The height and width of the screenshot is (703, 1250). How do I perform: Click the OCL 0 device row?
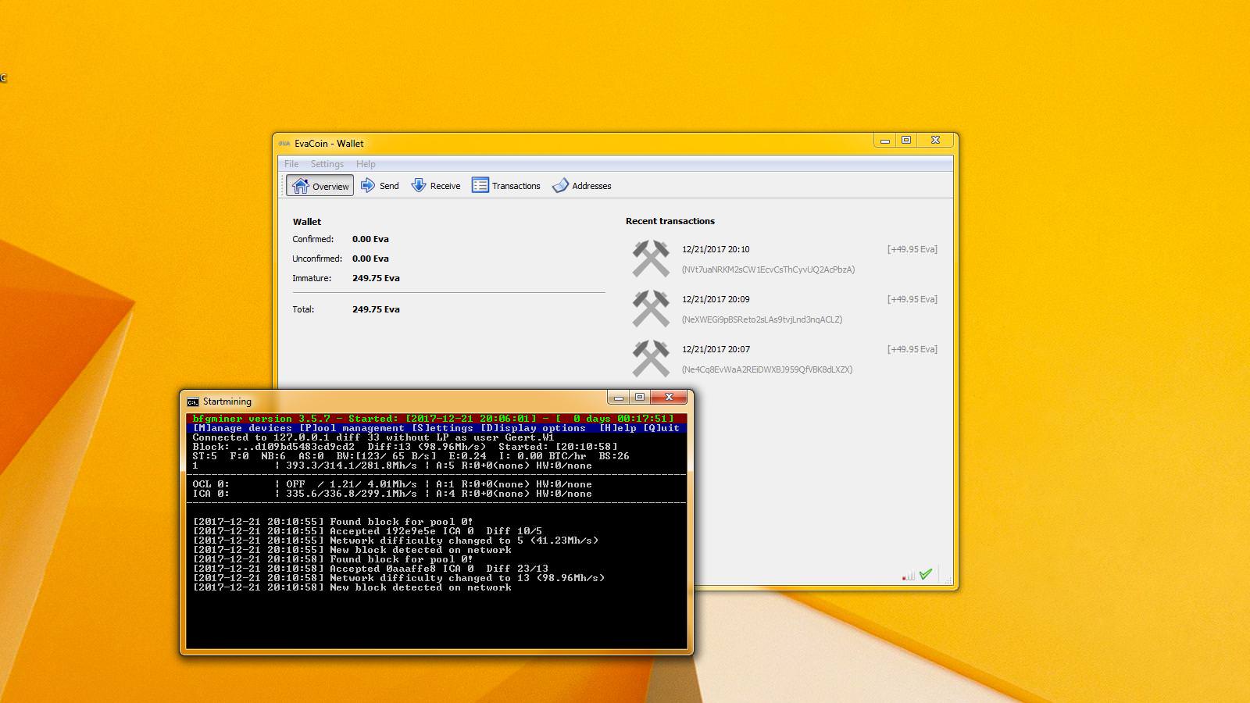pyautogui.click(x=392, y=484)
